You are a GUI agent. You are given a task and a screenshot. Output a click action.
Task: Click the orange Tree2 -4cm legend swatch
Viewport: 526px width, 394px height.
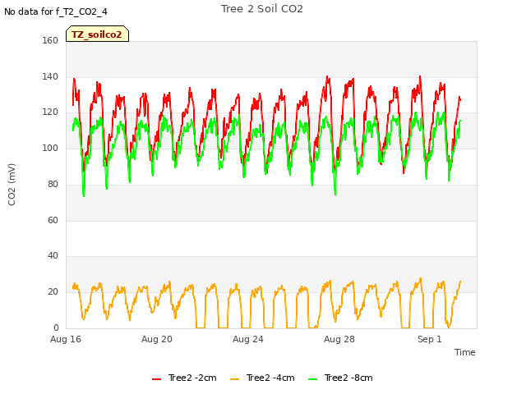pos(235,379)
